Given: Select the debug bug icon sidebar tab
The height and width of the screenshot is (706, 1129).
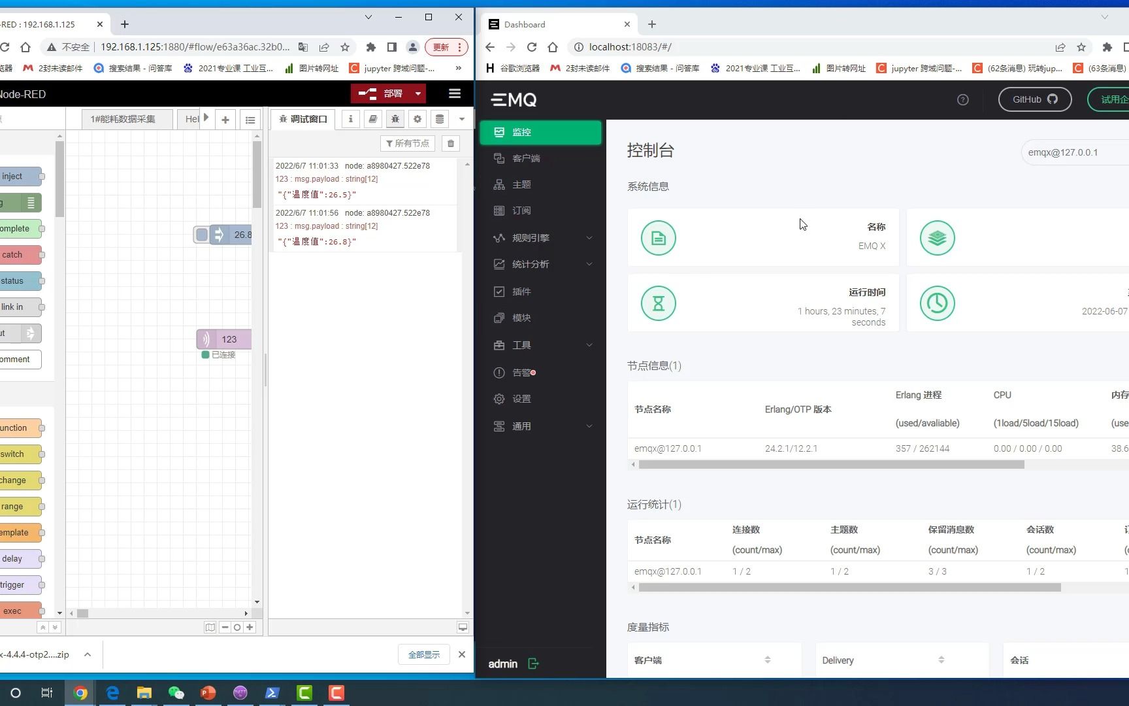Looking at the screenshot, I should tap(395, 119).
